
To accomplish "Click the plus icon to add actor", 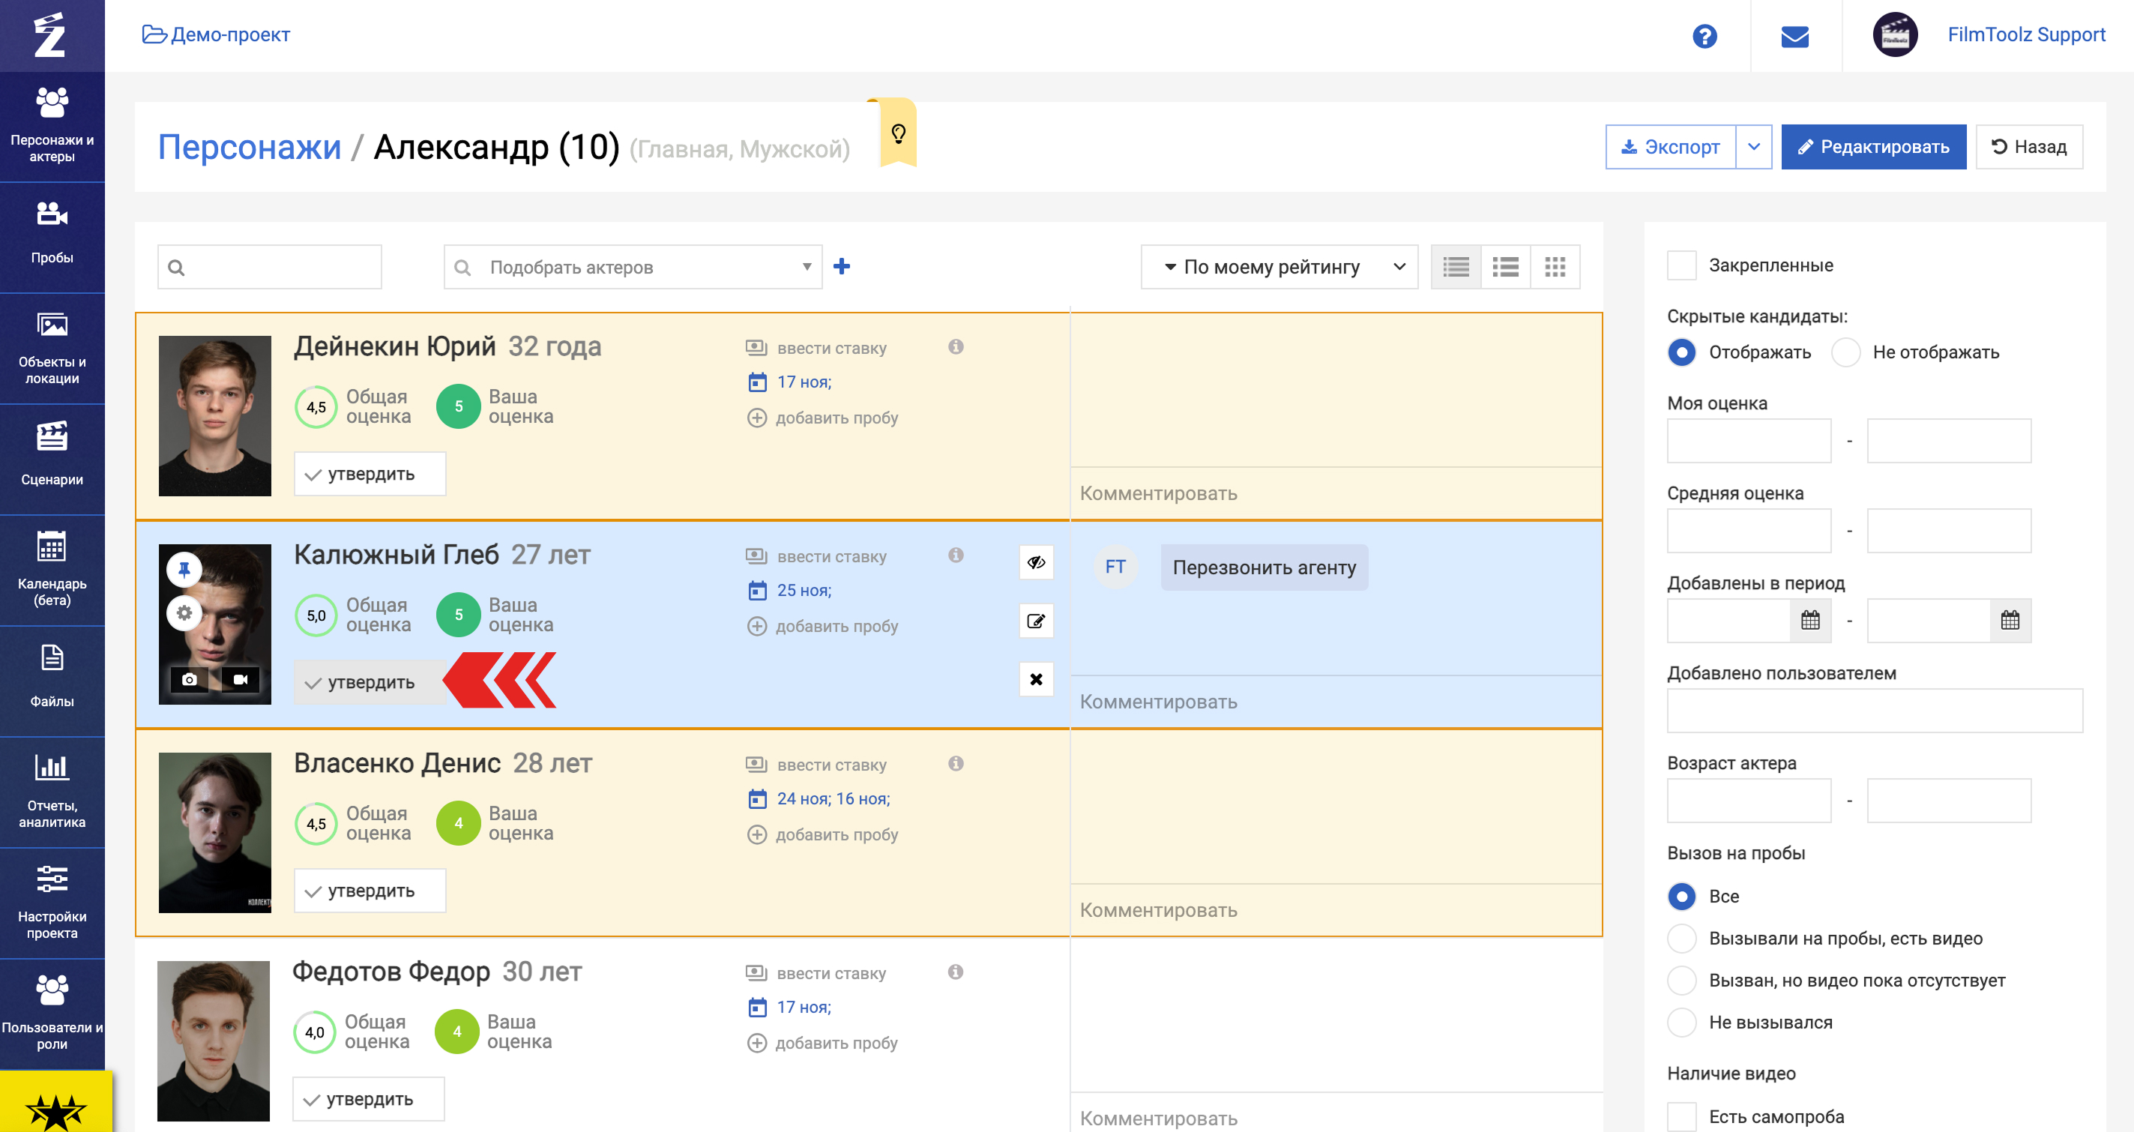I will click(x=842, y=266).
